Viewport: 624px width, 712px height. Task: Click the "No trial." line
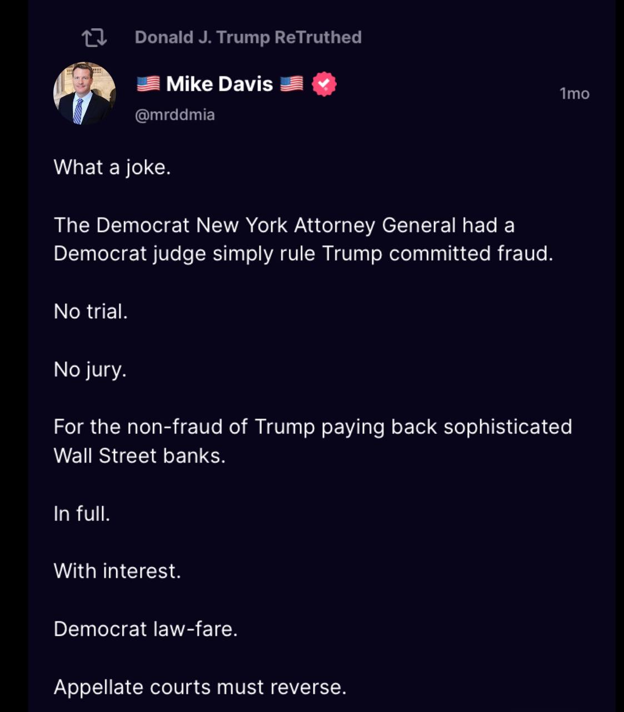(91, 311)
